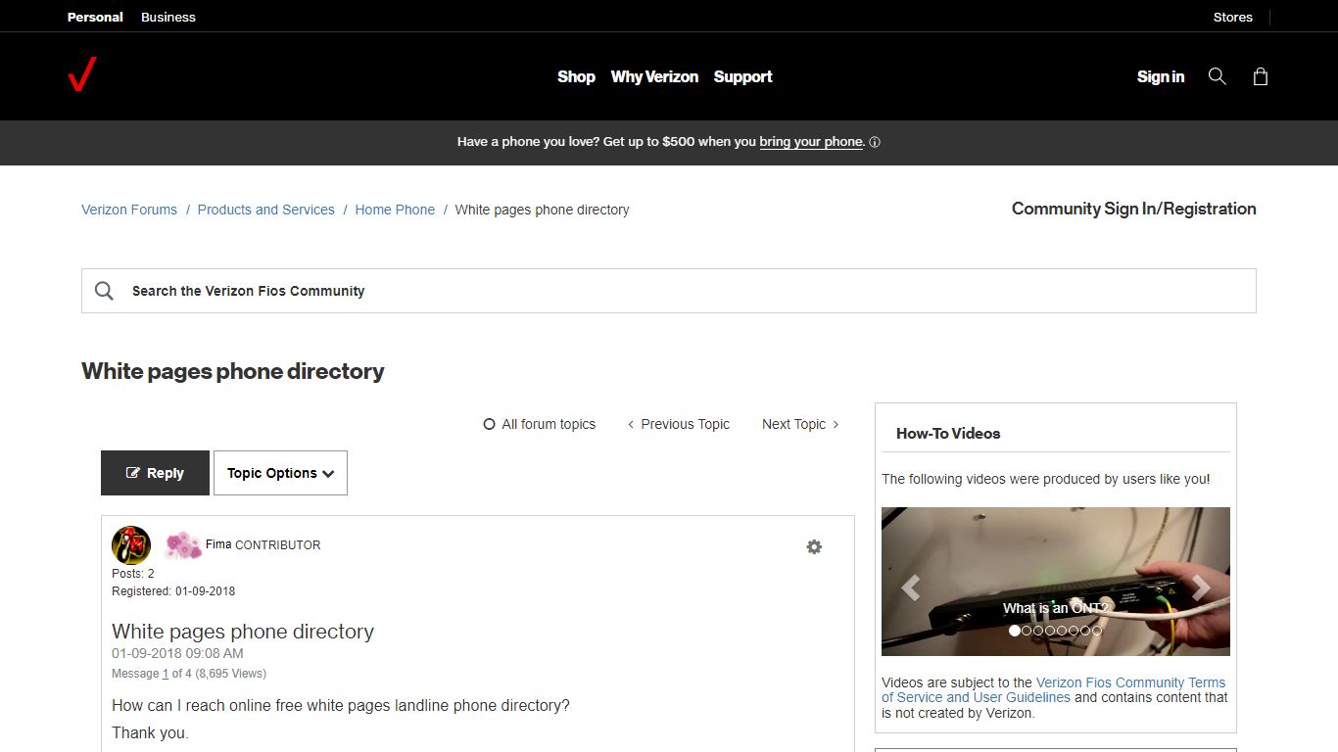Focus the Search the Verizon Fios Community field
The width and height of the screenshot is (1338, 752).
669,291
